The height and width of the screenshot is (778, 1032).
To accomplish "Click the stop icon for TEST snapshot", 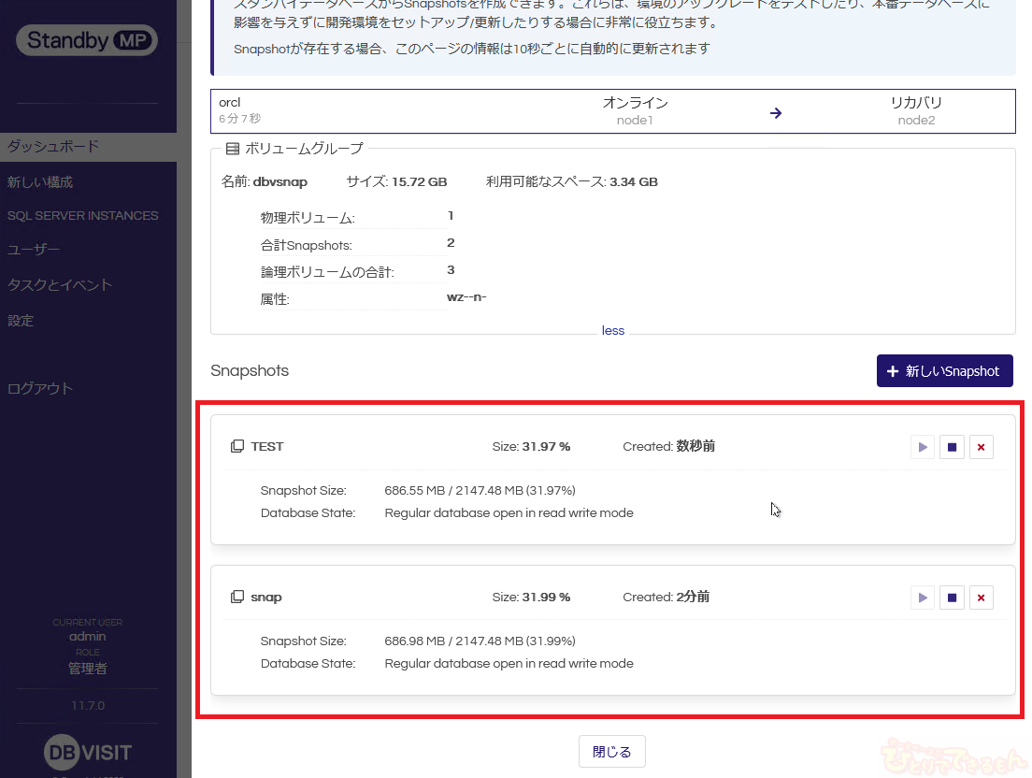I will pos(952,447).
